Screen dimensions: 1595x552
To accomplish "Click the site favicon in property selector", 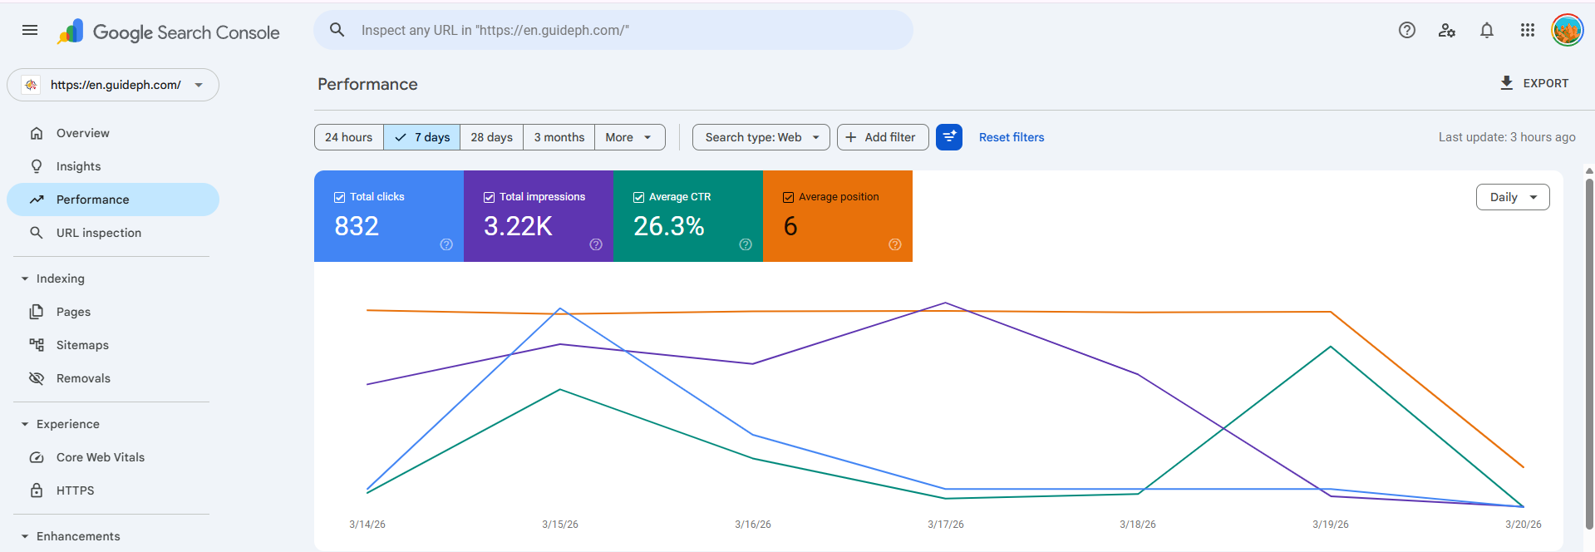I will point(31,85).
